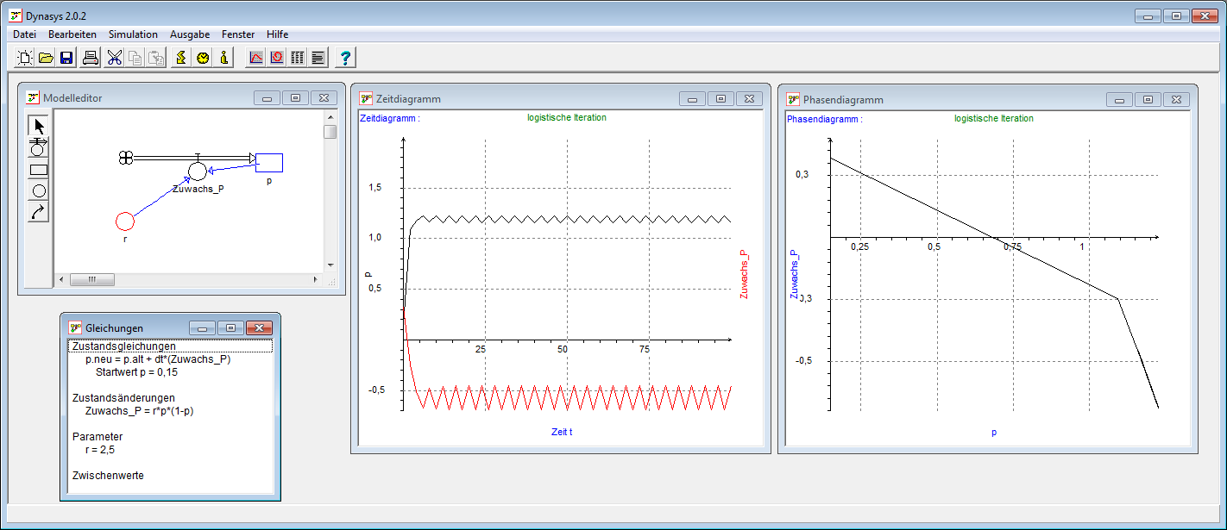Open the phase diagram spiral icon
The width and height of the screenshot is (1227, 530).
coord(277,58)
